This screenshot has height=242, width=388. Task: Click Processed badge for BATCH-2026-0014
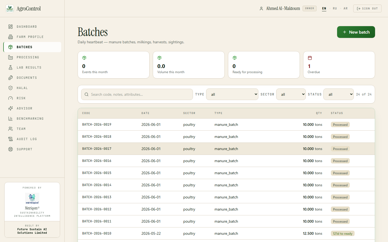coord(340,185)
